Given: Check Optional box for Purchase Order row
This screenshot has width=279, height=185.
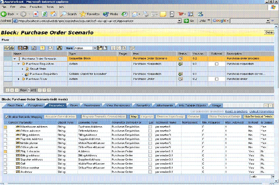Looking at the screenshot, I should 216,79.
